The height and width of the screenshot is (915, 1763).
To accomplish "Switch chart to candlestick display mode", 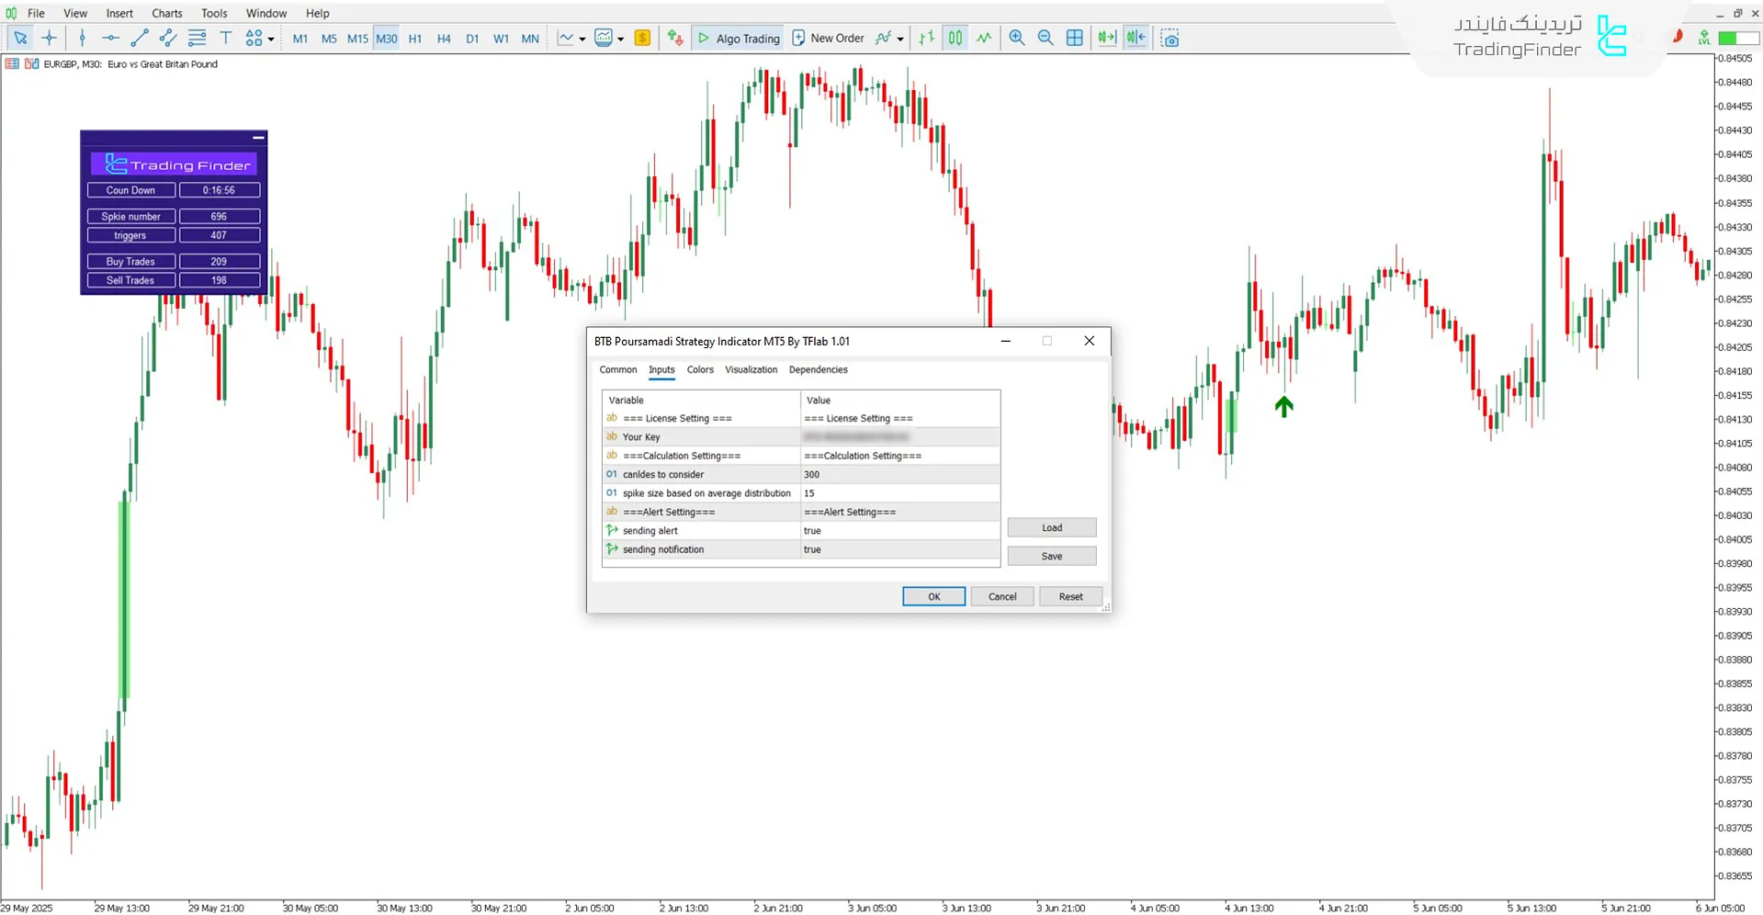I will [955, 38].
